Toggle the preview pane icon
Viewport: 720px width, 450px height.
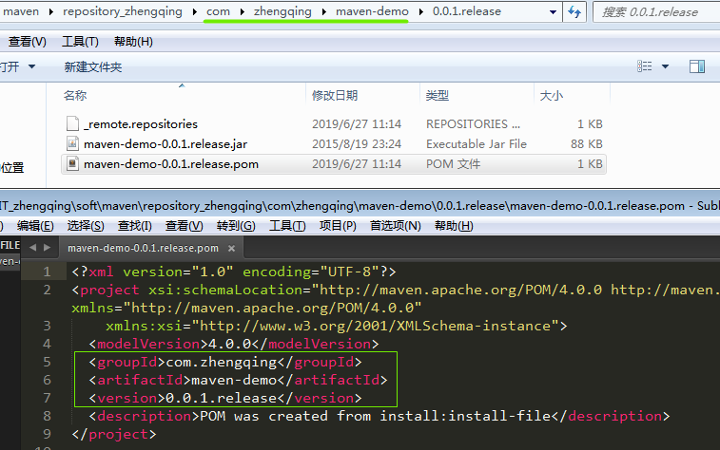[x=697, y=66]
